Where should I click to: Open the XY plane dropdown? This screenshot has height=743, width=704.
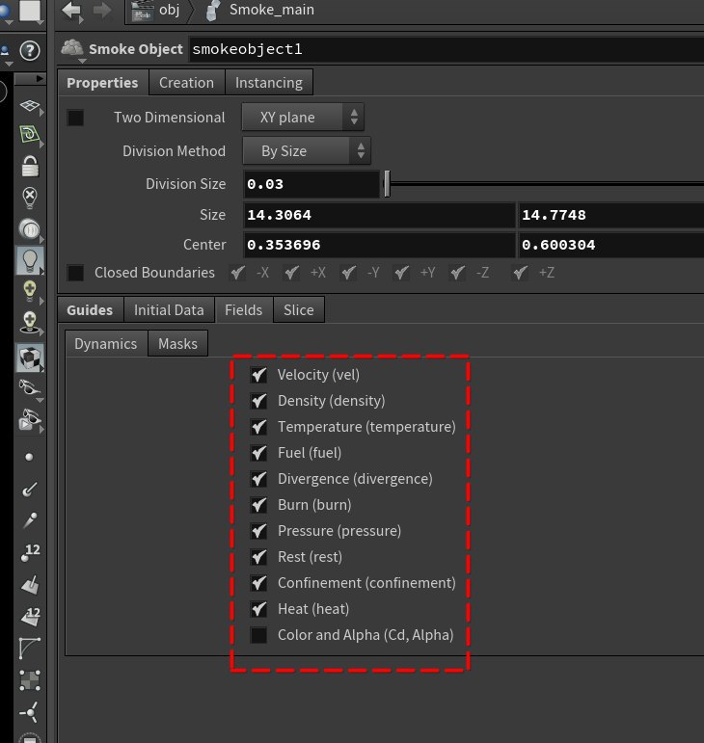(303, 117)
